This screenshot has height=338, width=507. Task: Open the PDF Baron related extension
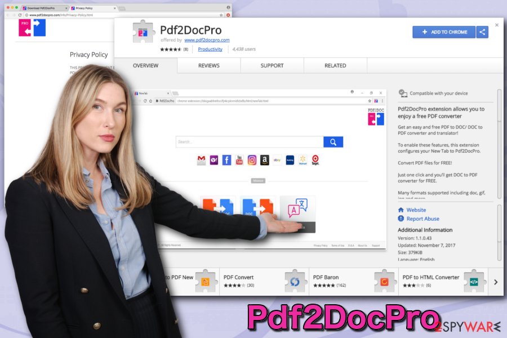(x=354, y=282)
